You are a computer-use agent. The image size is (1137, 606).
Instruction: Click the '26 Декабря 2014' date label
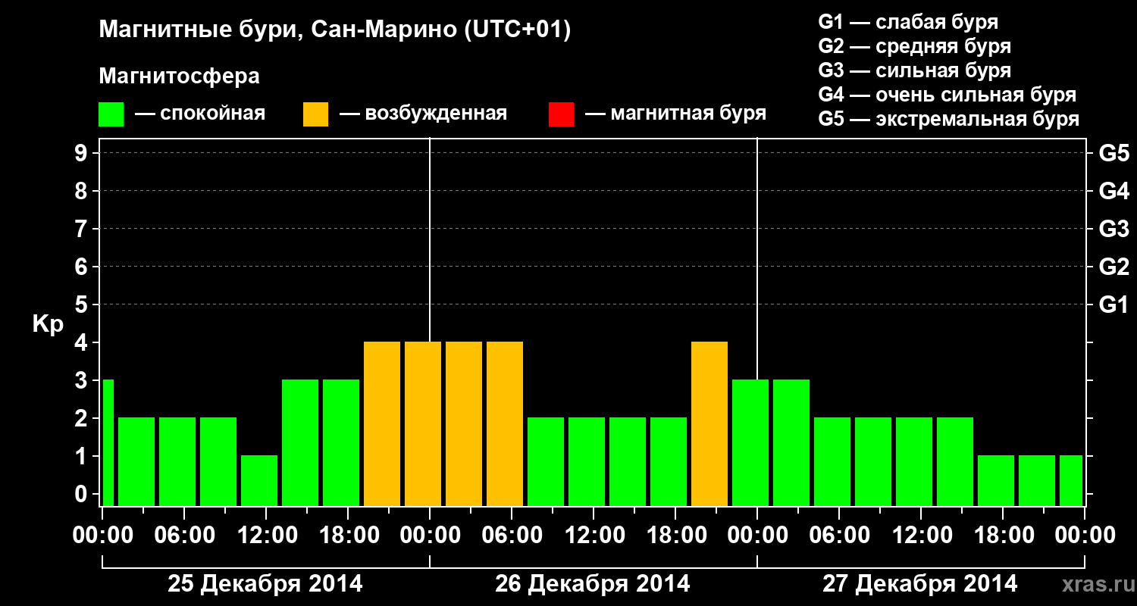(593, 584)
